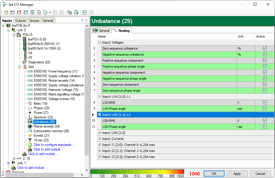Expand the Input: Currents group
Screen dimensions: 275x178
click(x=100, y=139)
